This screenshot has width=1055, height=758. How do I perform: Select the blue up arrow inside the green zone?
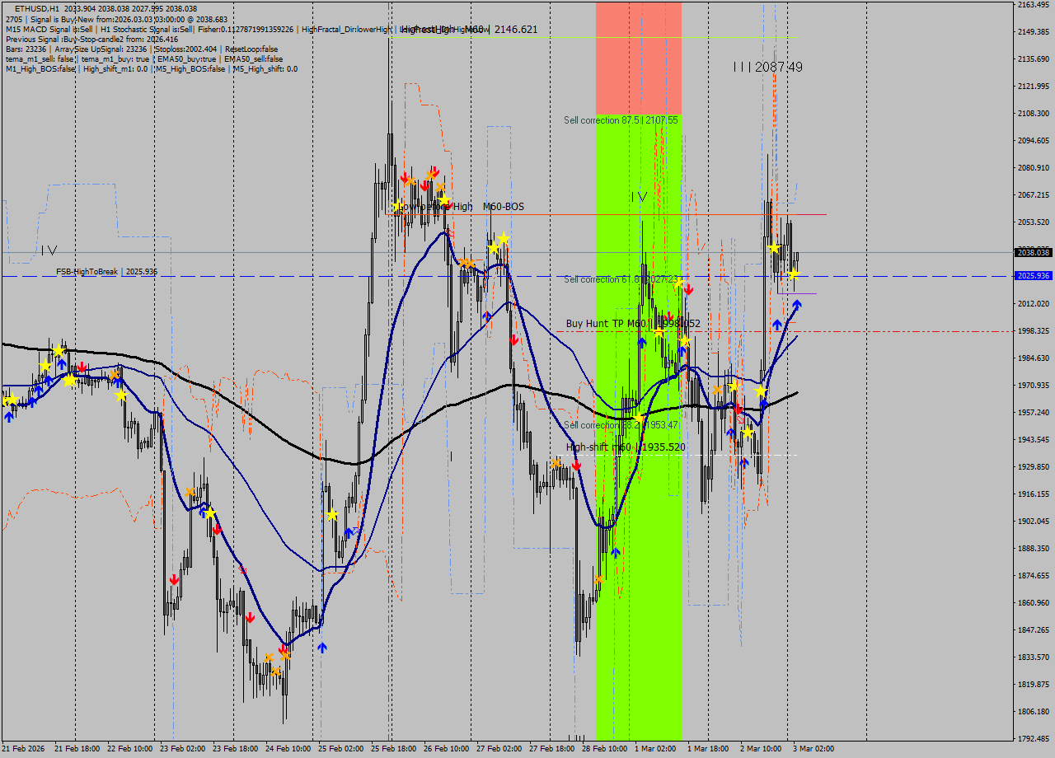616,552
